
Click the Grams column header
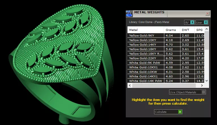(172, 30)
